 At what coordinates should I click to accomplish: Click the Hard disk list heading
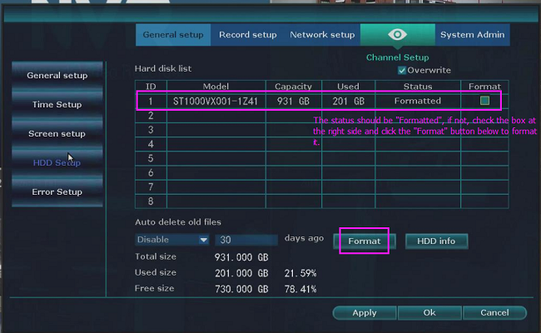(163, 68)
